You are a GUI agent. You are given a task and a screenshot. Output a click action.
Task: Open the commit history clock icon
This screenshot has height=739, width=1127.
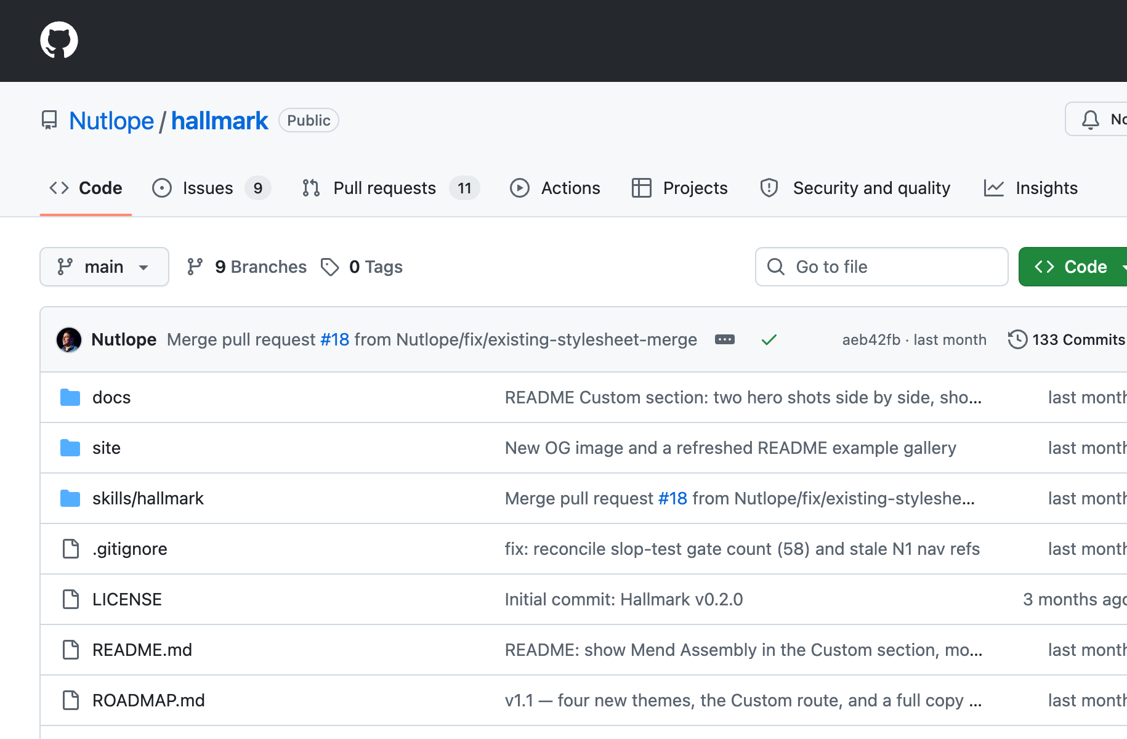[x=1017, y=339]
